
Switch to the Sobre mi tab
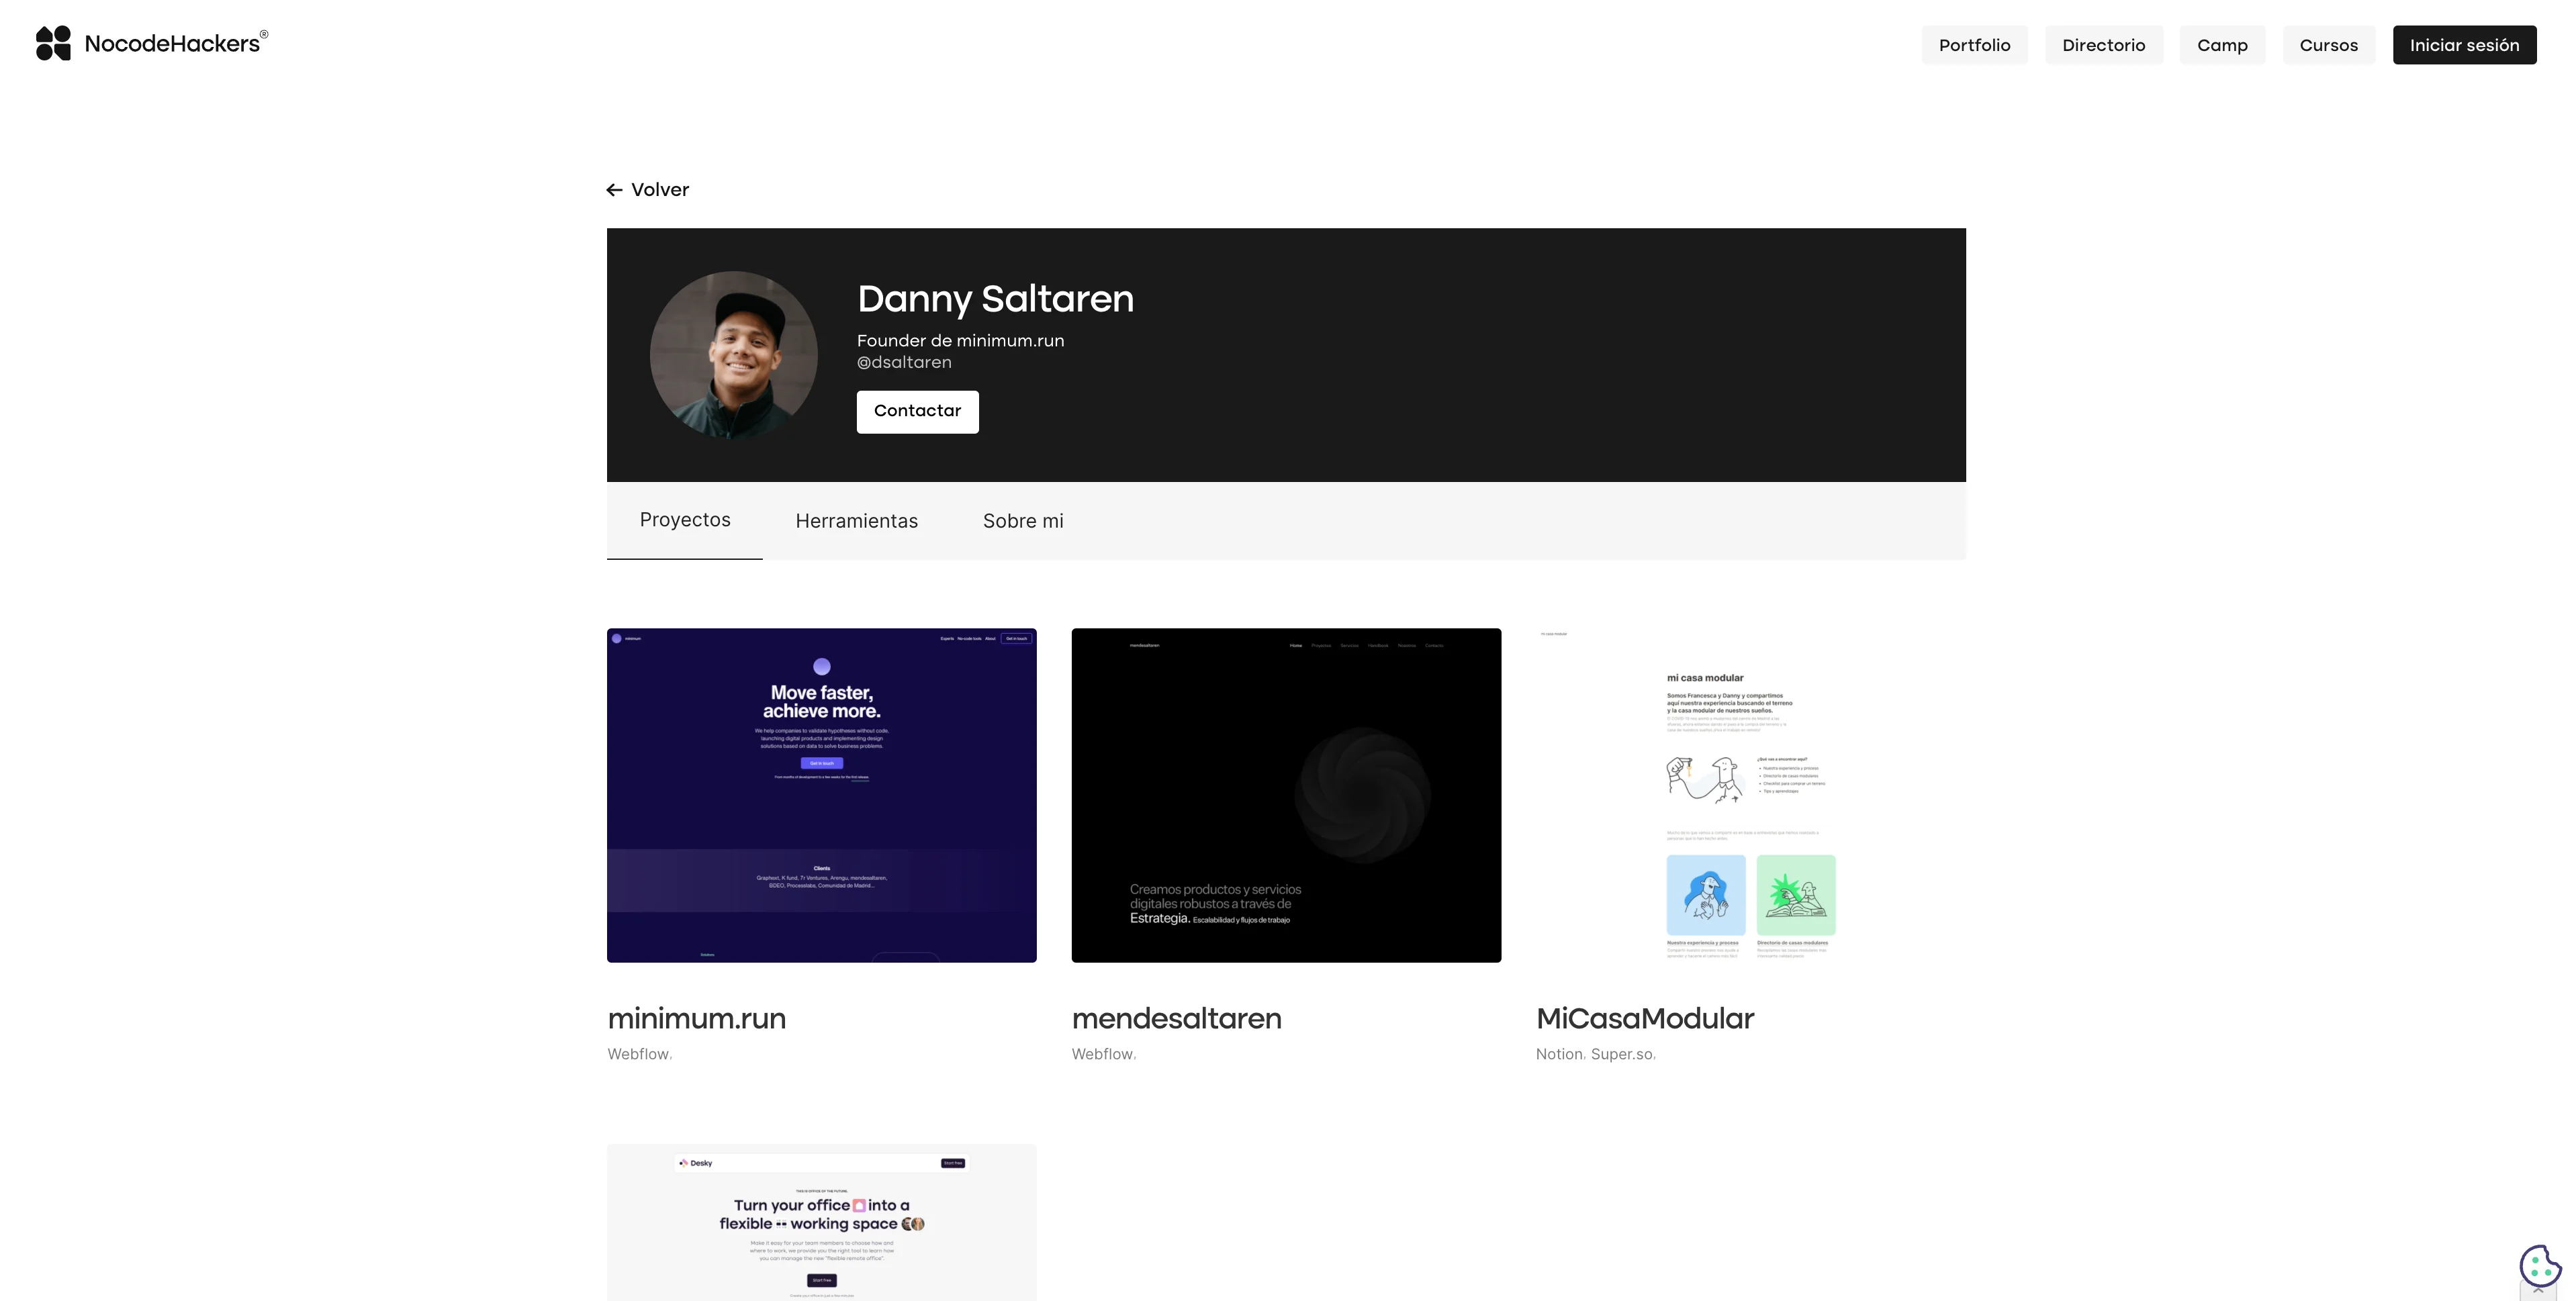[1023, 521]
